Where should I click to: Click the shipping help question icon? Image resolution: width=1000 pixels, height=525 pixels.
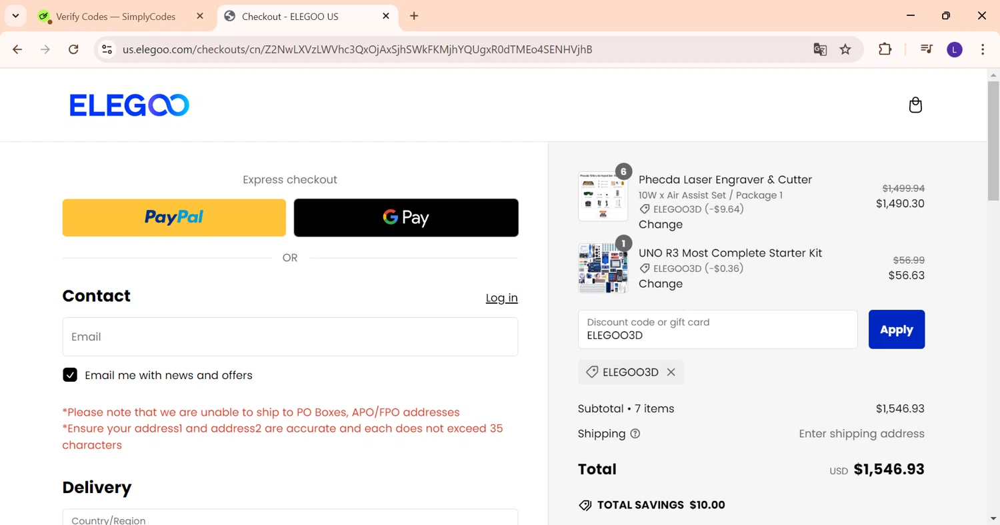pos(635,434)
